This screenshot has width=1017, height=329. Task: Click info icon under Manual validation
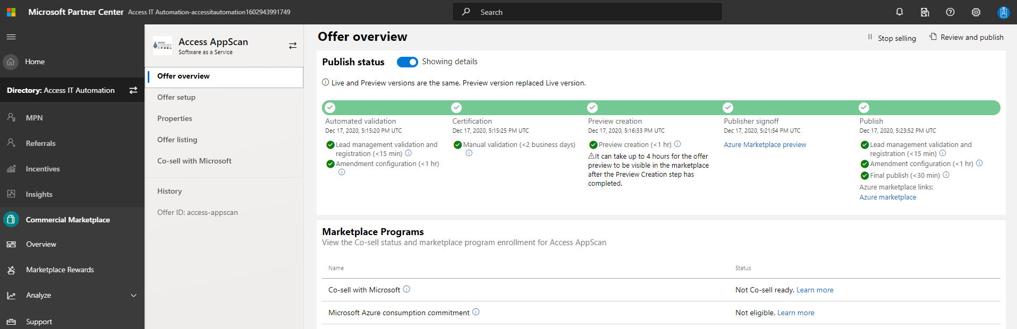[469, 153]
